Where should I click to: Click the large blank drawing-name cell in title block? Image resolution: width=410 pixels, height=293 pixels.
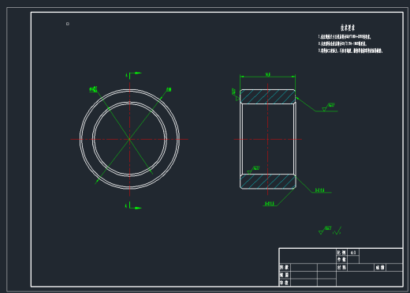click(x=307, y=256)
